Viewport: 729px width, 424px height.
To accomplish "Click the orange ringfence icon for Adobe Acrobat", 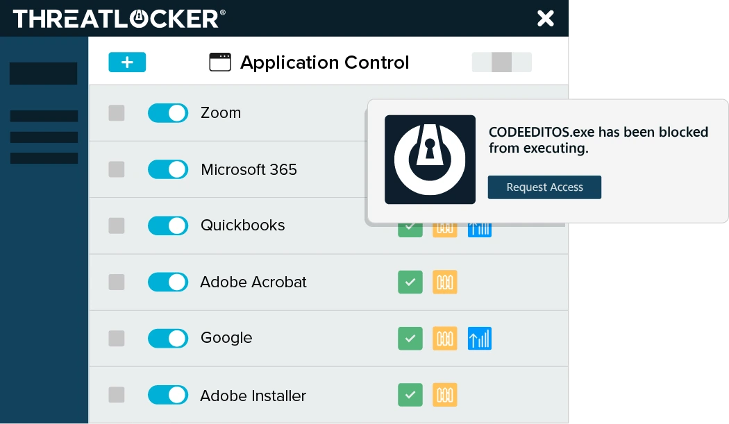I will pos(445,282).
